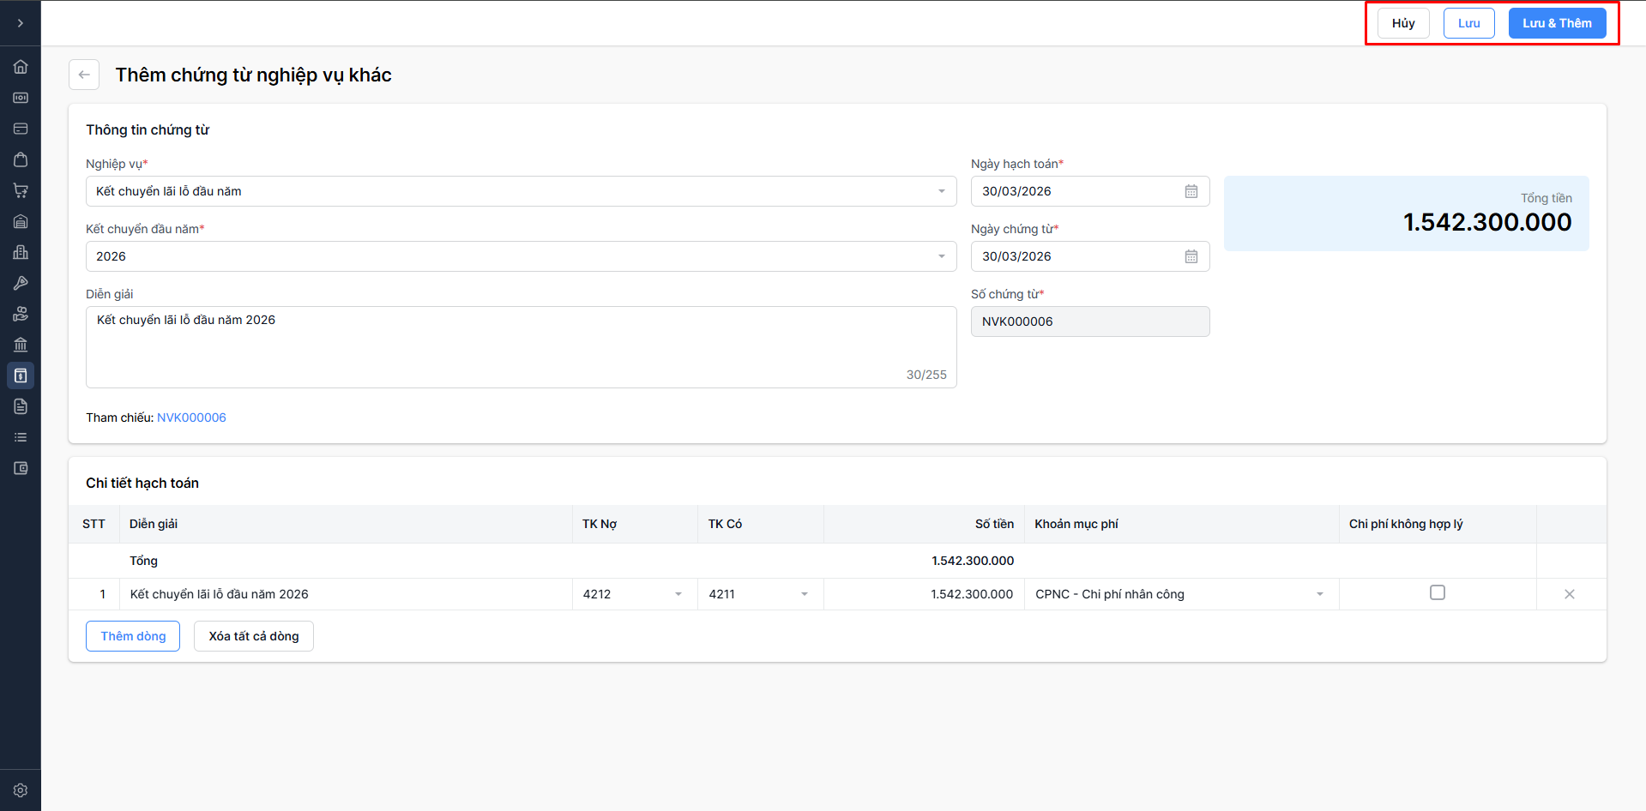Click the back arrow beside page title
Viewport: 1646px width, 811px height.
pos(84,75)
